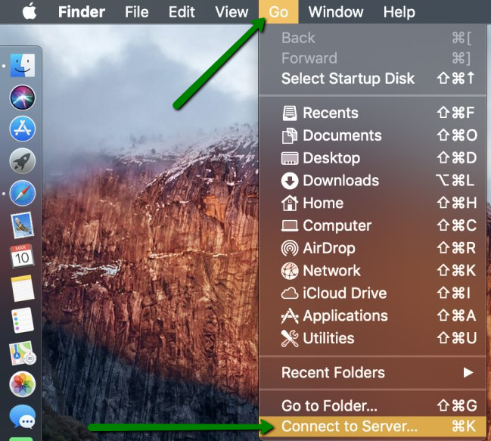Go to Utilities folder

(x=373, y=338)
